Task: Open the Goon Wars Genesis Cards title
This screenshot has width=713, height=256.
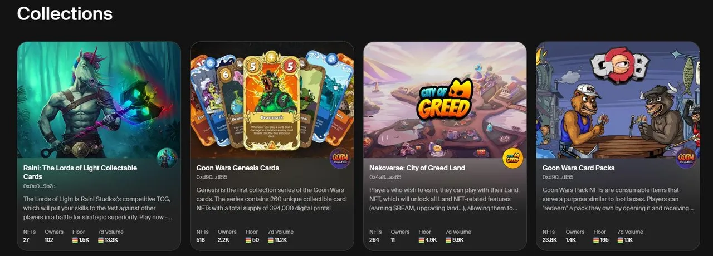Action: coord(238,168)
